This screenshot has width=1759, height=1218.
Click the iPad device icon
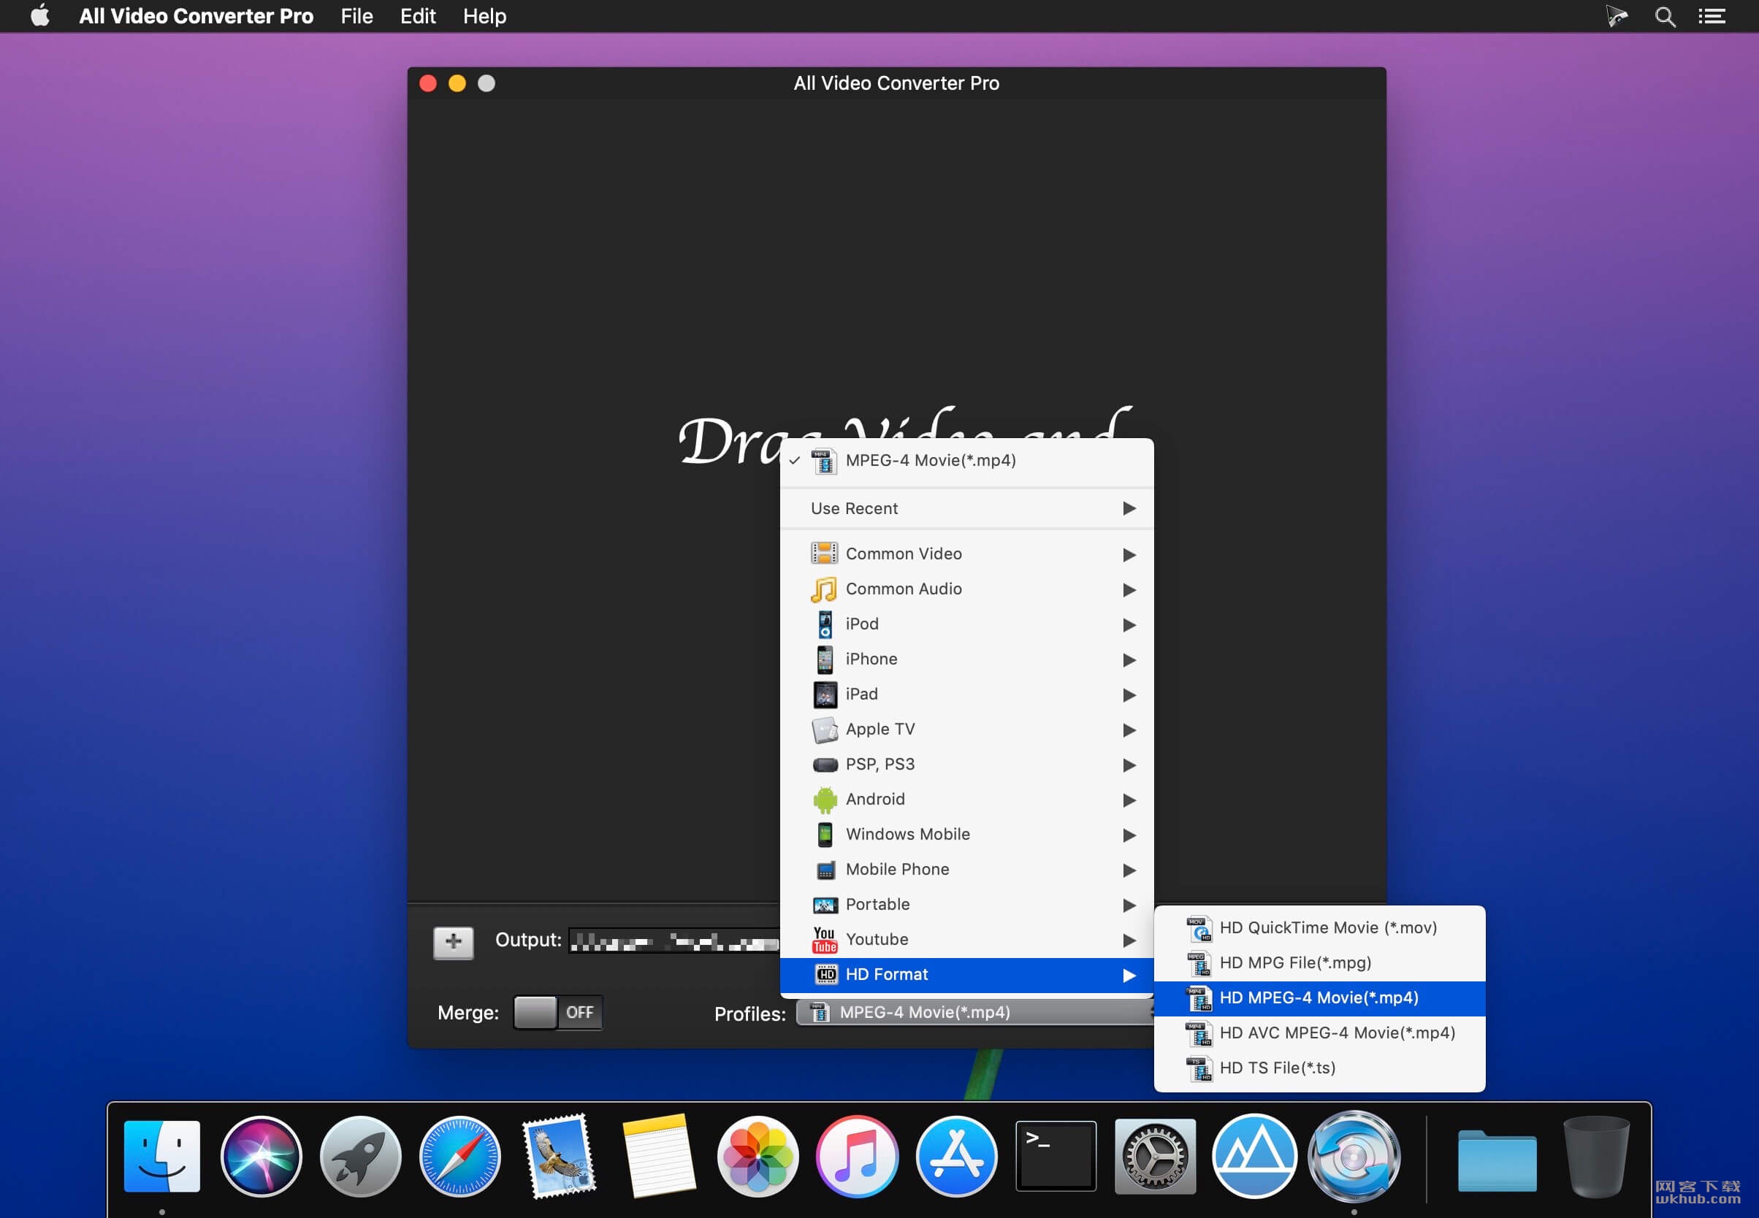825,694
